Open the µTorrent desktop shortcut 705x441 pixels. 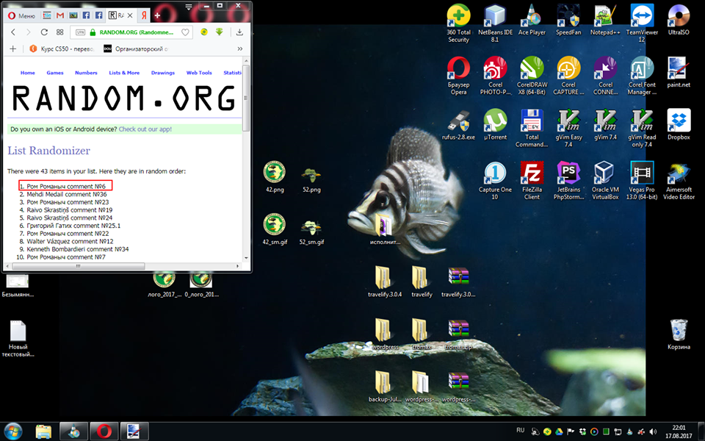495,125
